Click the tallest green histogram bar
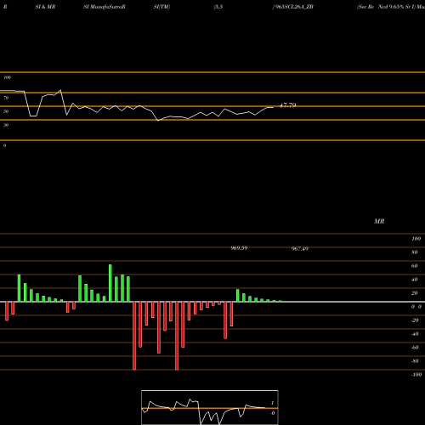The width and height of the screenshot is (425, 425). [x=110, y=283]
